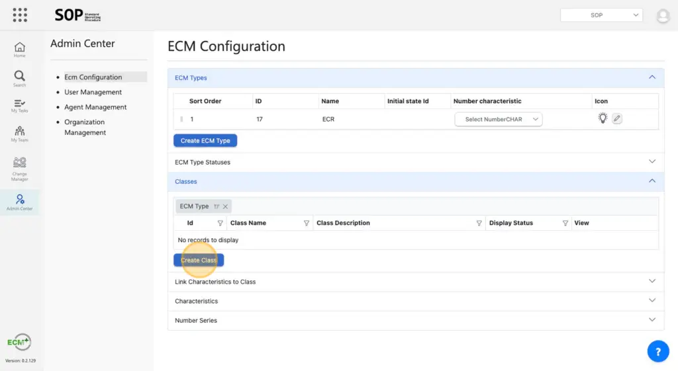Go to Home in sidebar
This screenshot has height=371, width=678.
coord(20,50)
